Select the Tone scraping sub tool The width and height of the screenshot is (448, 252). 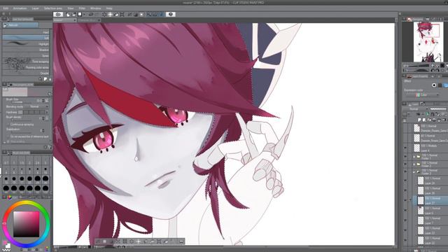pos(26,62)
